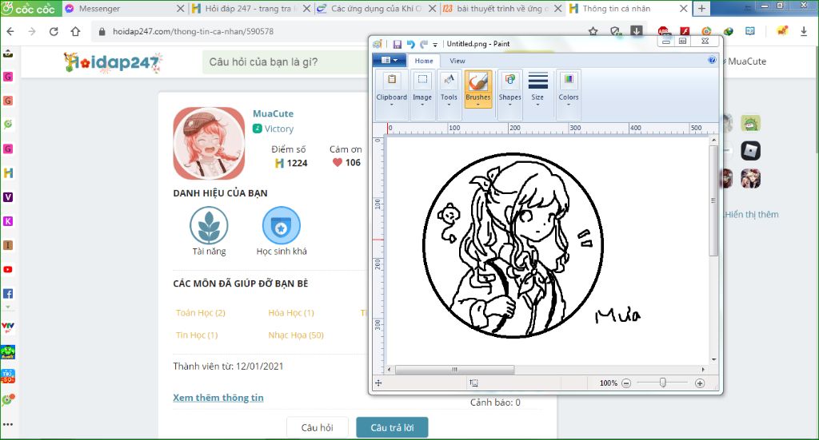Bookmark the page with the star icon
This screenshot has height=440, width=819.
(593, 31)
